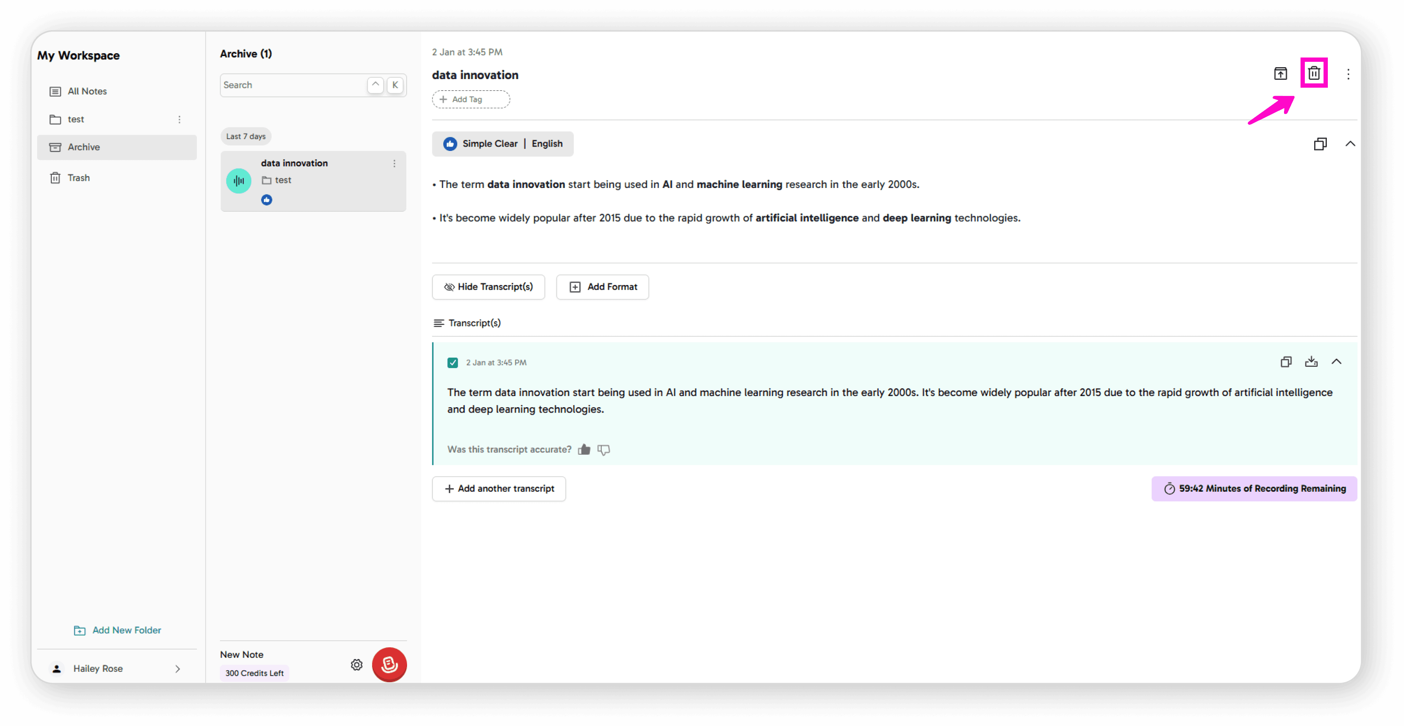This screenshot has width=1404, height=726.
Task: Download the transcript with download icon
Action: 1311,362
